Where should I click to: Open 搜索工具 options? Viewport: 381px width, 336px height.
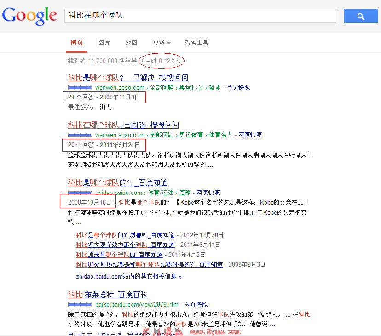tap(196, 42)
